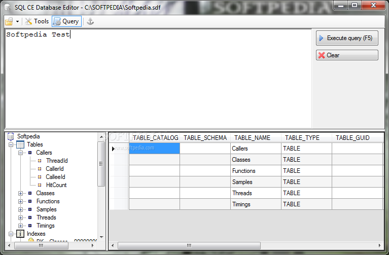Click the Functions table icon in the tree
The width and height of the screenshot is (389, 255).
30,201
